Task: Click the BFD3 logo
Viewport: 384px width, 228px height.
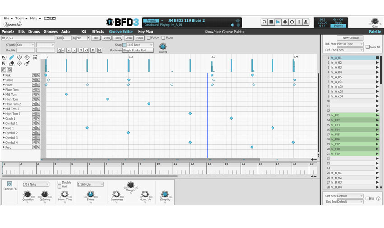Action: pyautogui.click(x=122, y=22)
